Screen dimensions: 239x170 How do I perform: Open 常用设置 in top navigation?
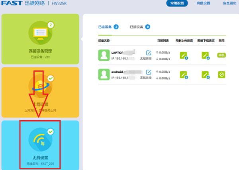tap(177, 3)
